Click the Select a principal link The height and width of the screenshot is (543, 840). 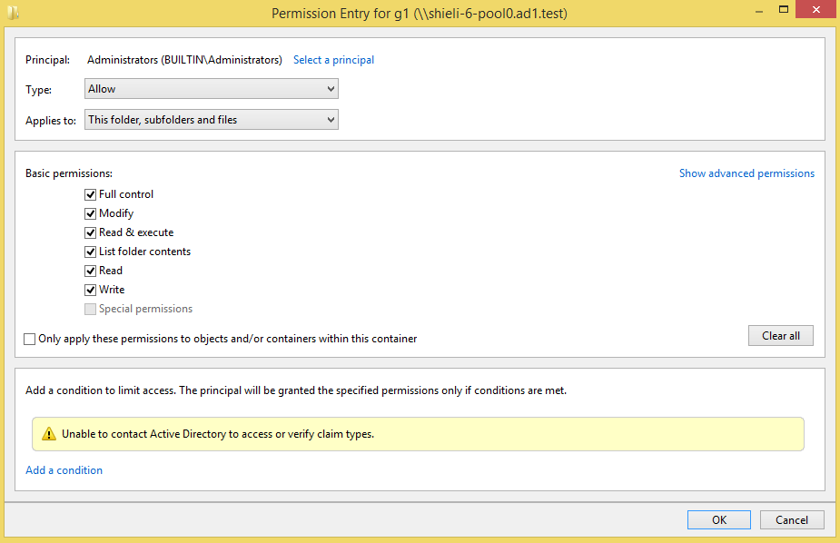334,60
